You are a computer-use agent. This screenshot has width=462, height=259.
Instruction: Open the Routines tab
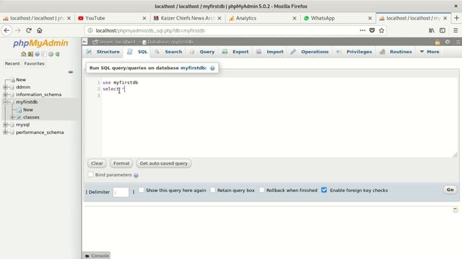(x=396, y=52)
